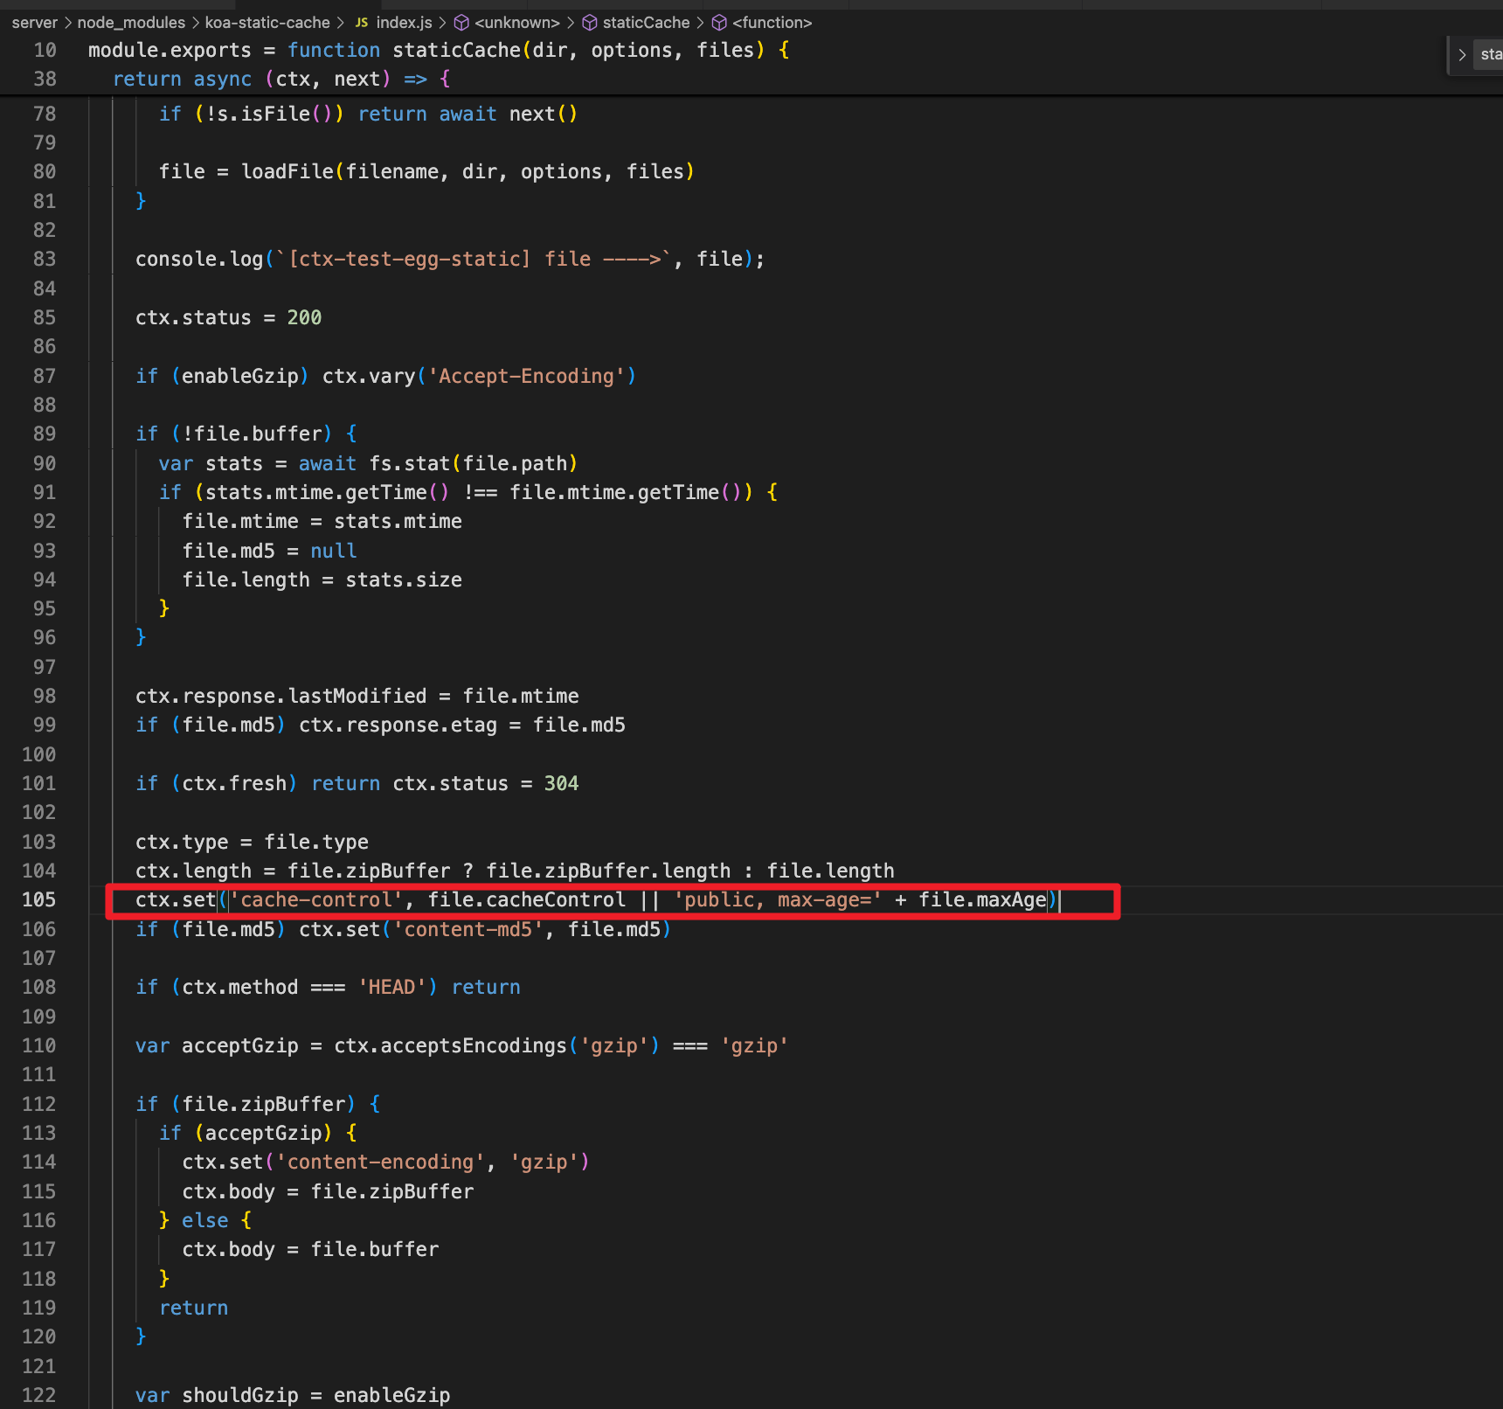The height and width of the screenshot is (1409, 1503).
Task: Click the 'Accept-Encoding' string literal
Action: coord(526,377)
